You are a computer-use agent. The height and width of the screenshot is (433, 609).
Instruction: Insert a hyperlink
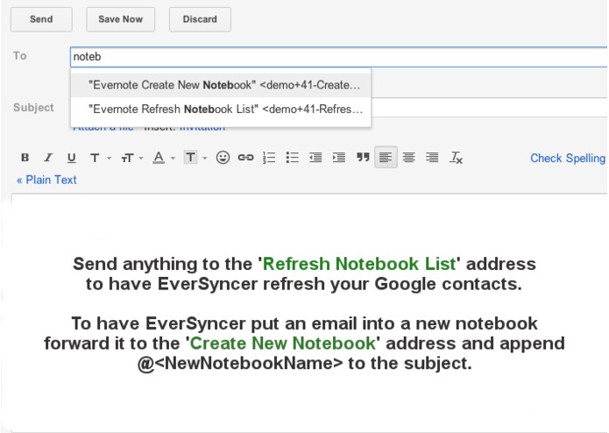point(245,157)
